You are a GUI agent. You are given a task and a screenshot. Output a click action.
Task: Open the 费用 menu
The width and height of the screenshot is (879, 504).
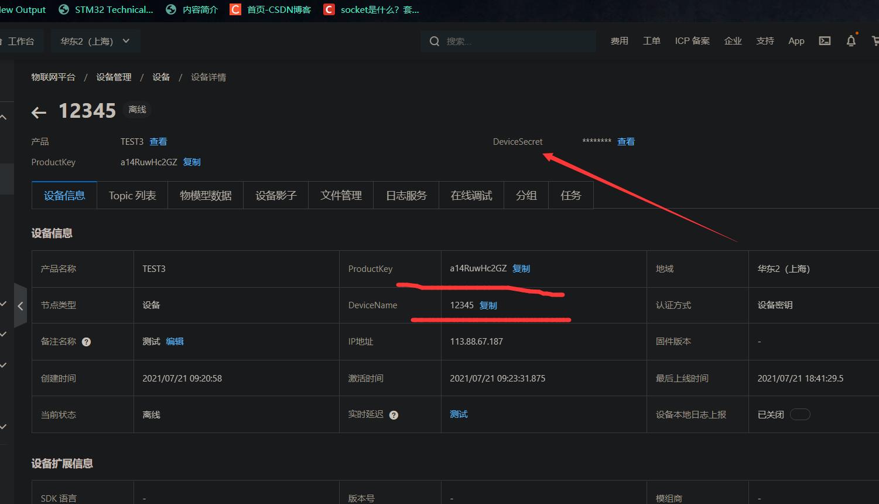click(x=620, y=41)
